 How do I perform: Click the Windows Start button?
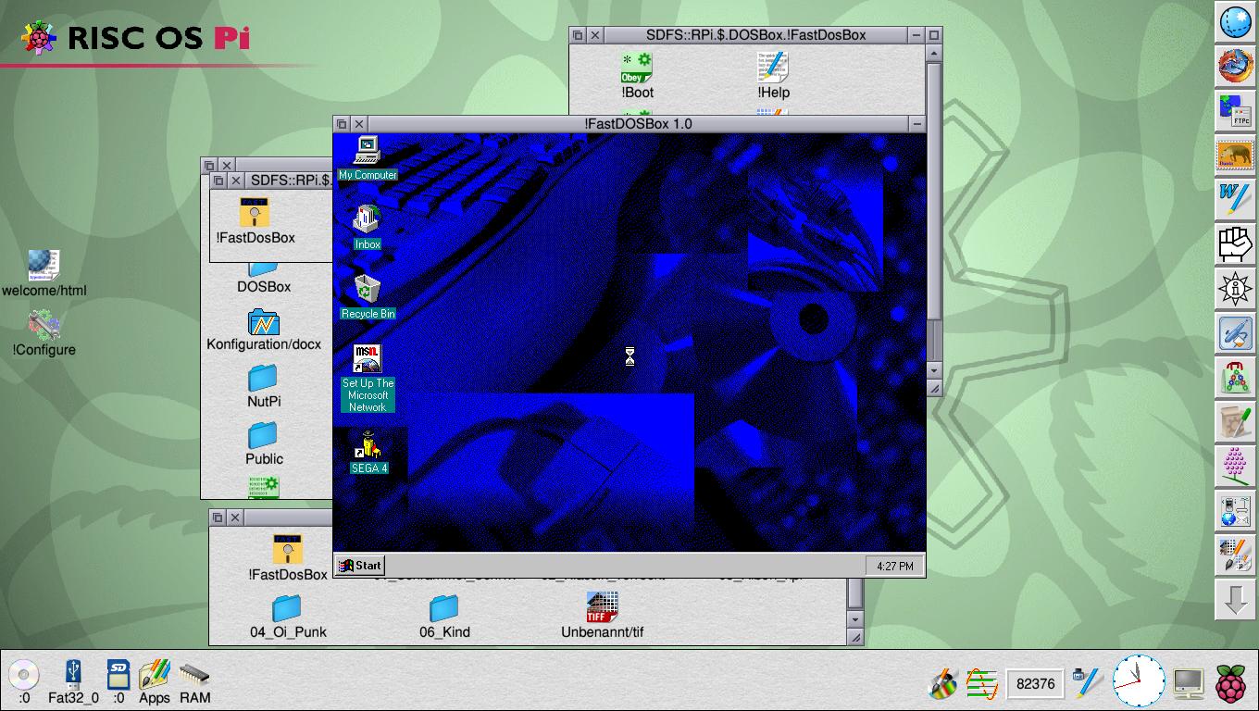pyautogui.click(x=360, y=566)
